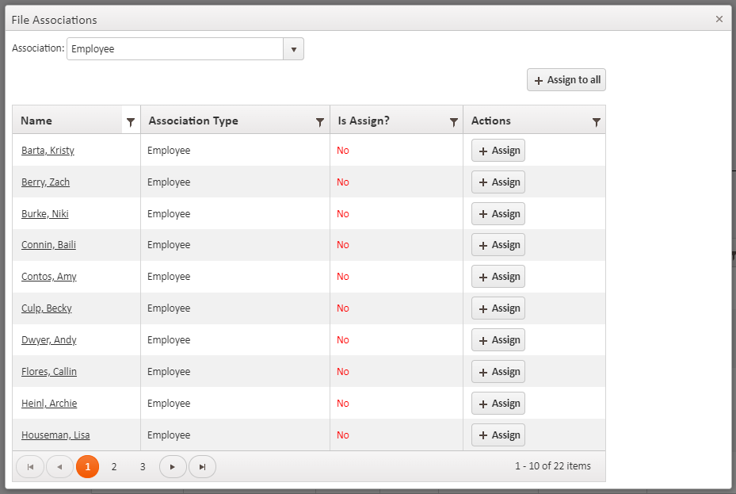Viewport: 736px width, 494px height.
Task: Expand the Association dropdown arrow
Action: pyautogui.click(x=293, y=49)
